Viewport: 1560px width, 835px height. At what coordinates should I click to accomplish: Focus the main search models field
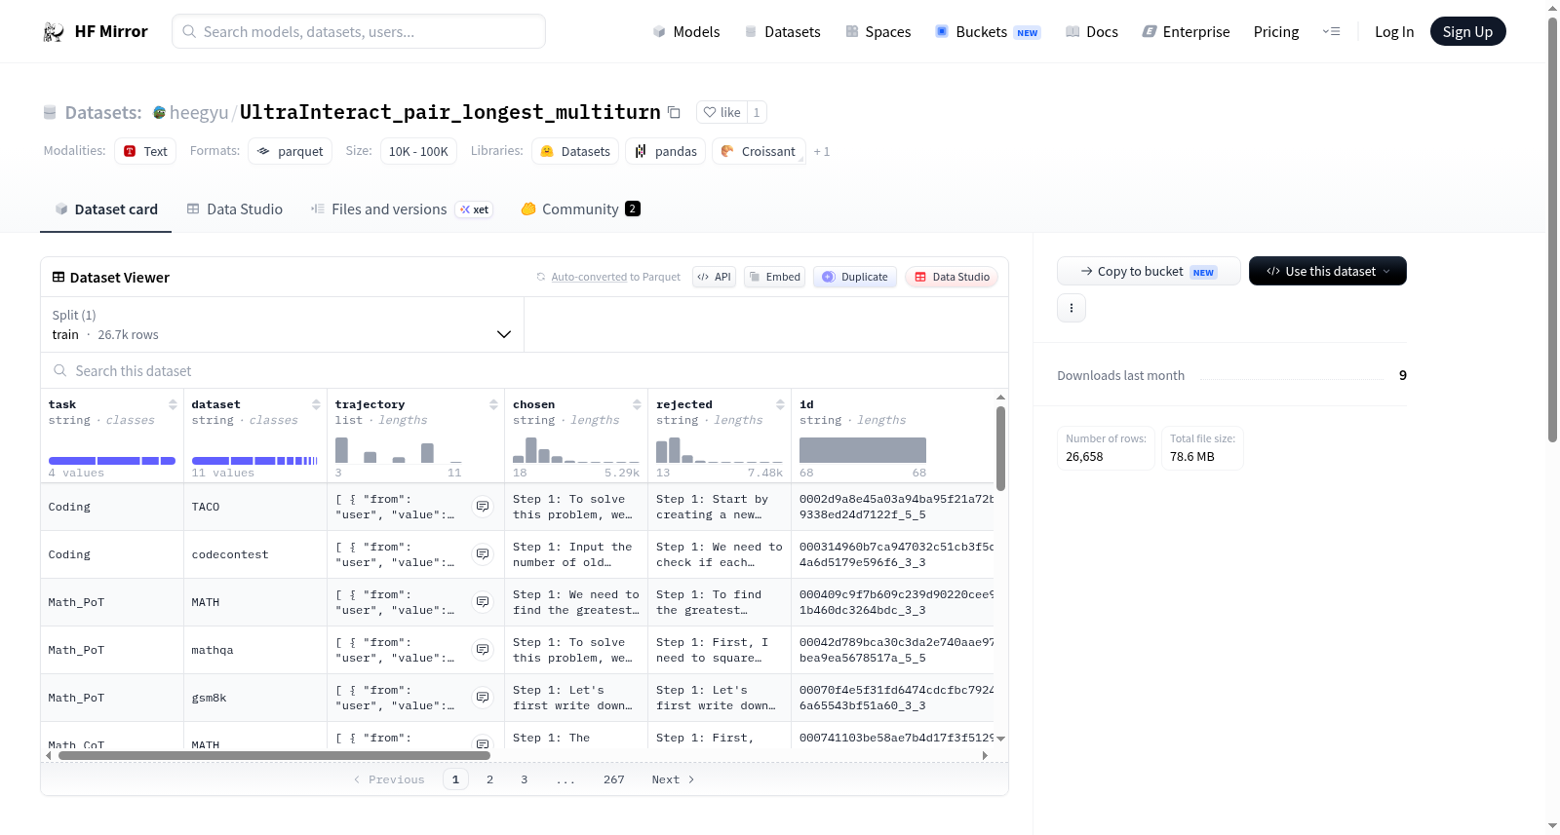(x=359, y=31)
